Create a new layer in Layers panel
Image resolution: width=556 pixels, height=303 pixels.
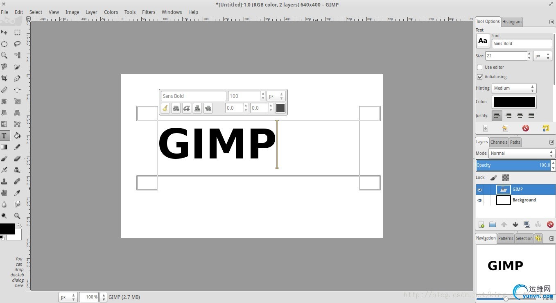pos(481,224)
